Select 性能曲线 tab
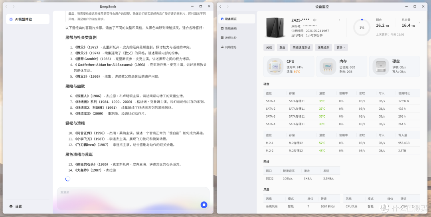The width and height of the screenshot is (431, 217). (x=237, y=28)
